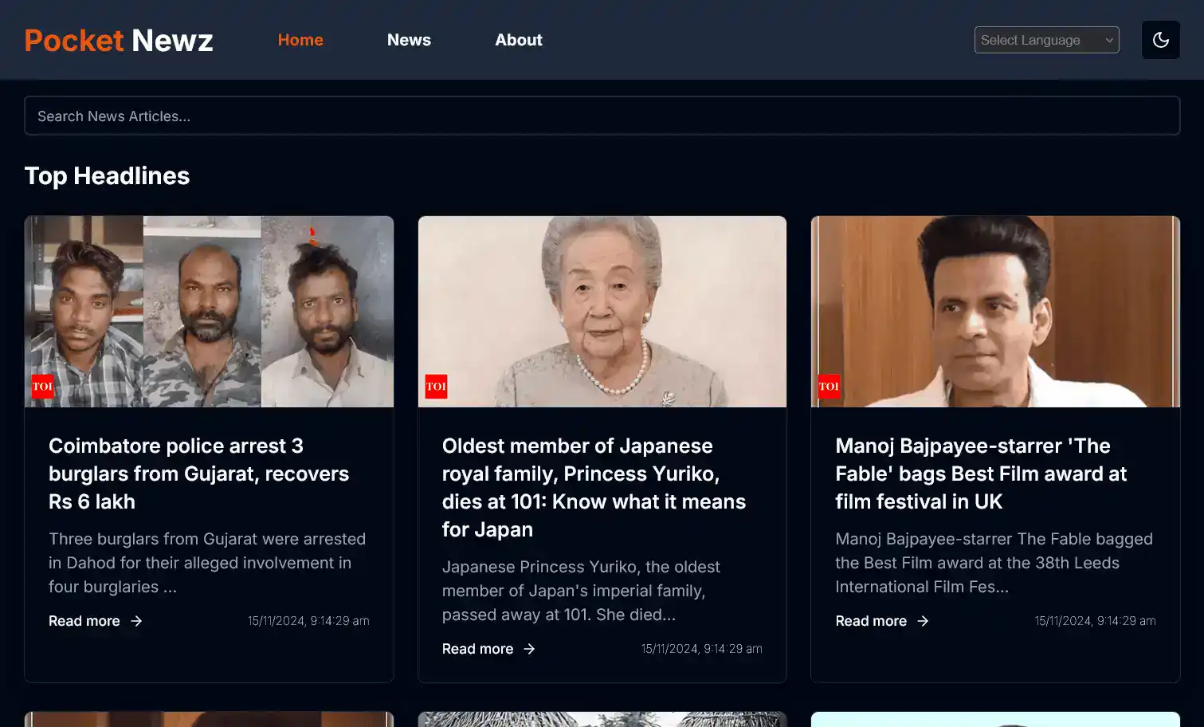Screen dimensions: 1204x727
Task: Click the timestamp on Manoj Bajpayee card
Action: (1095, 621)
